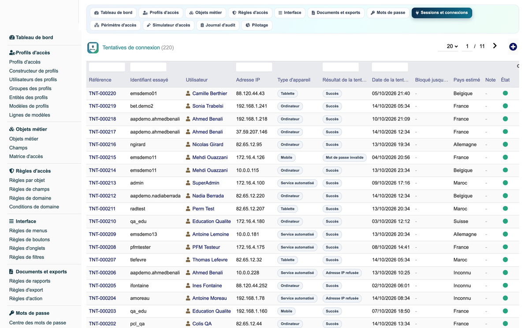The height and width of the screenshot is (328, 529).
Task: Click the Identifiant essayé filter field
Action: pyautogui.click(x=148, y=67)
